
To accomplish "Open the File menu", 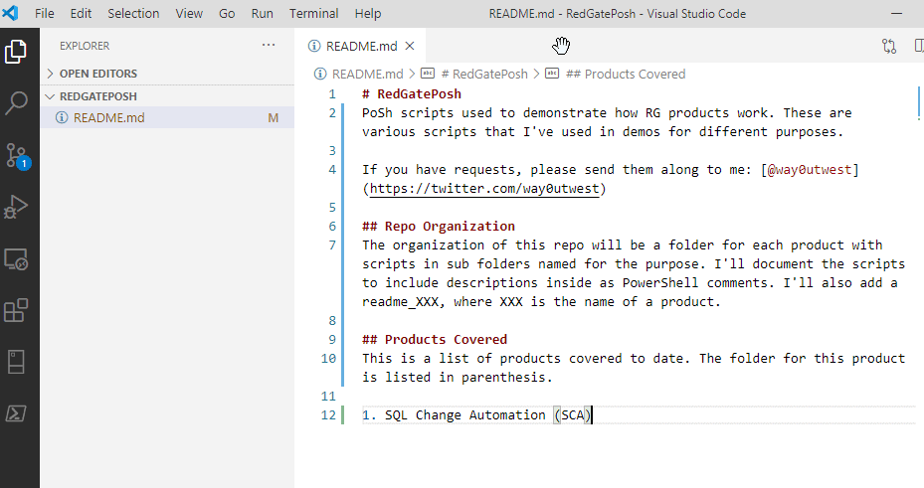I will 44,13.
